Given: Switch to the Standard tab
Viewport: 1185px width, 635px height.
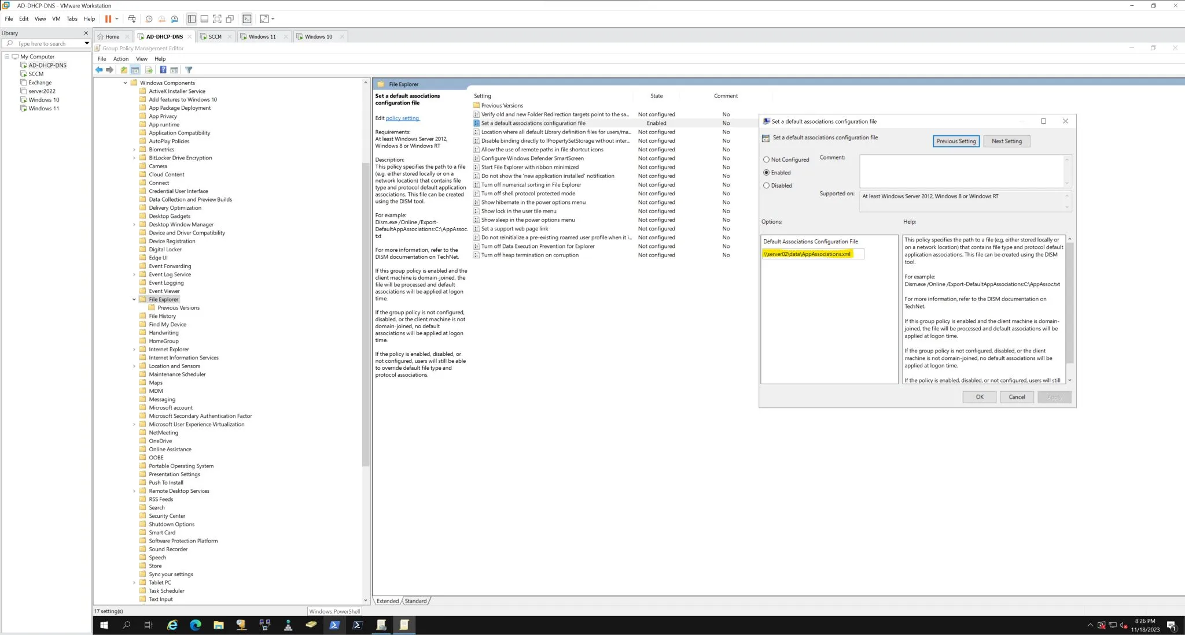Looking at the screenshot, I should (415, 600).
